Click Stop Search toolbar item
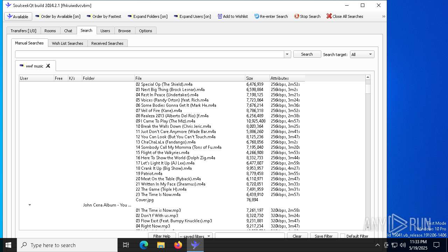Viewport: 448px width, 252px height. point(307,16)
